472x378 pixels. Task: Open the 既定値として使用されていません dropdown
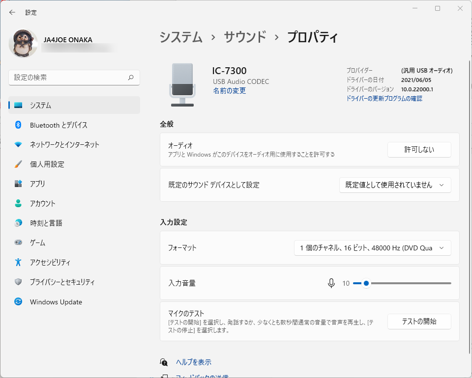click(x=395, y=185)
